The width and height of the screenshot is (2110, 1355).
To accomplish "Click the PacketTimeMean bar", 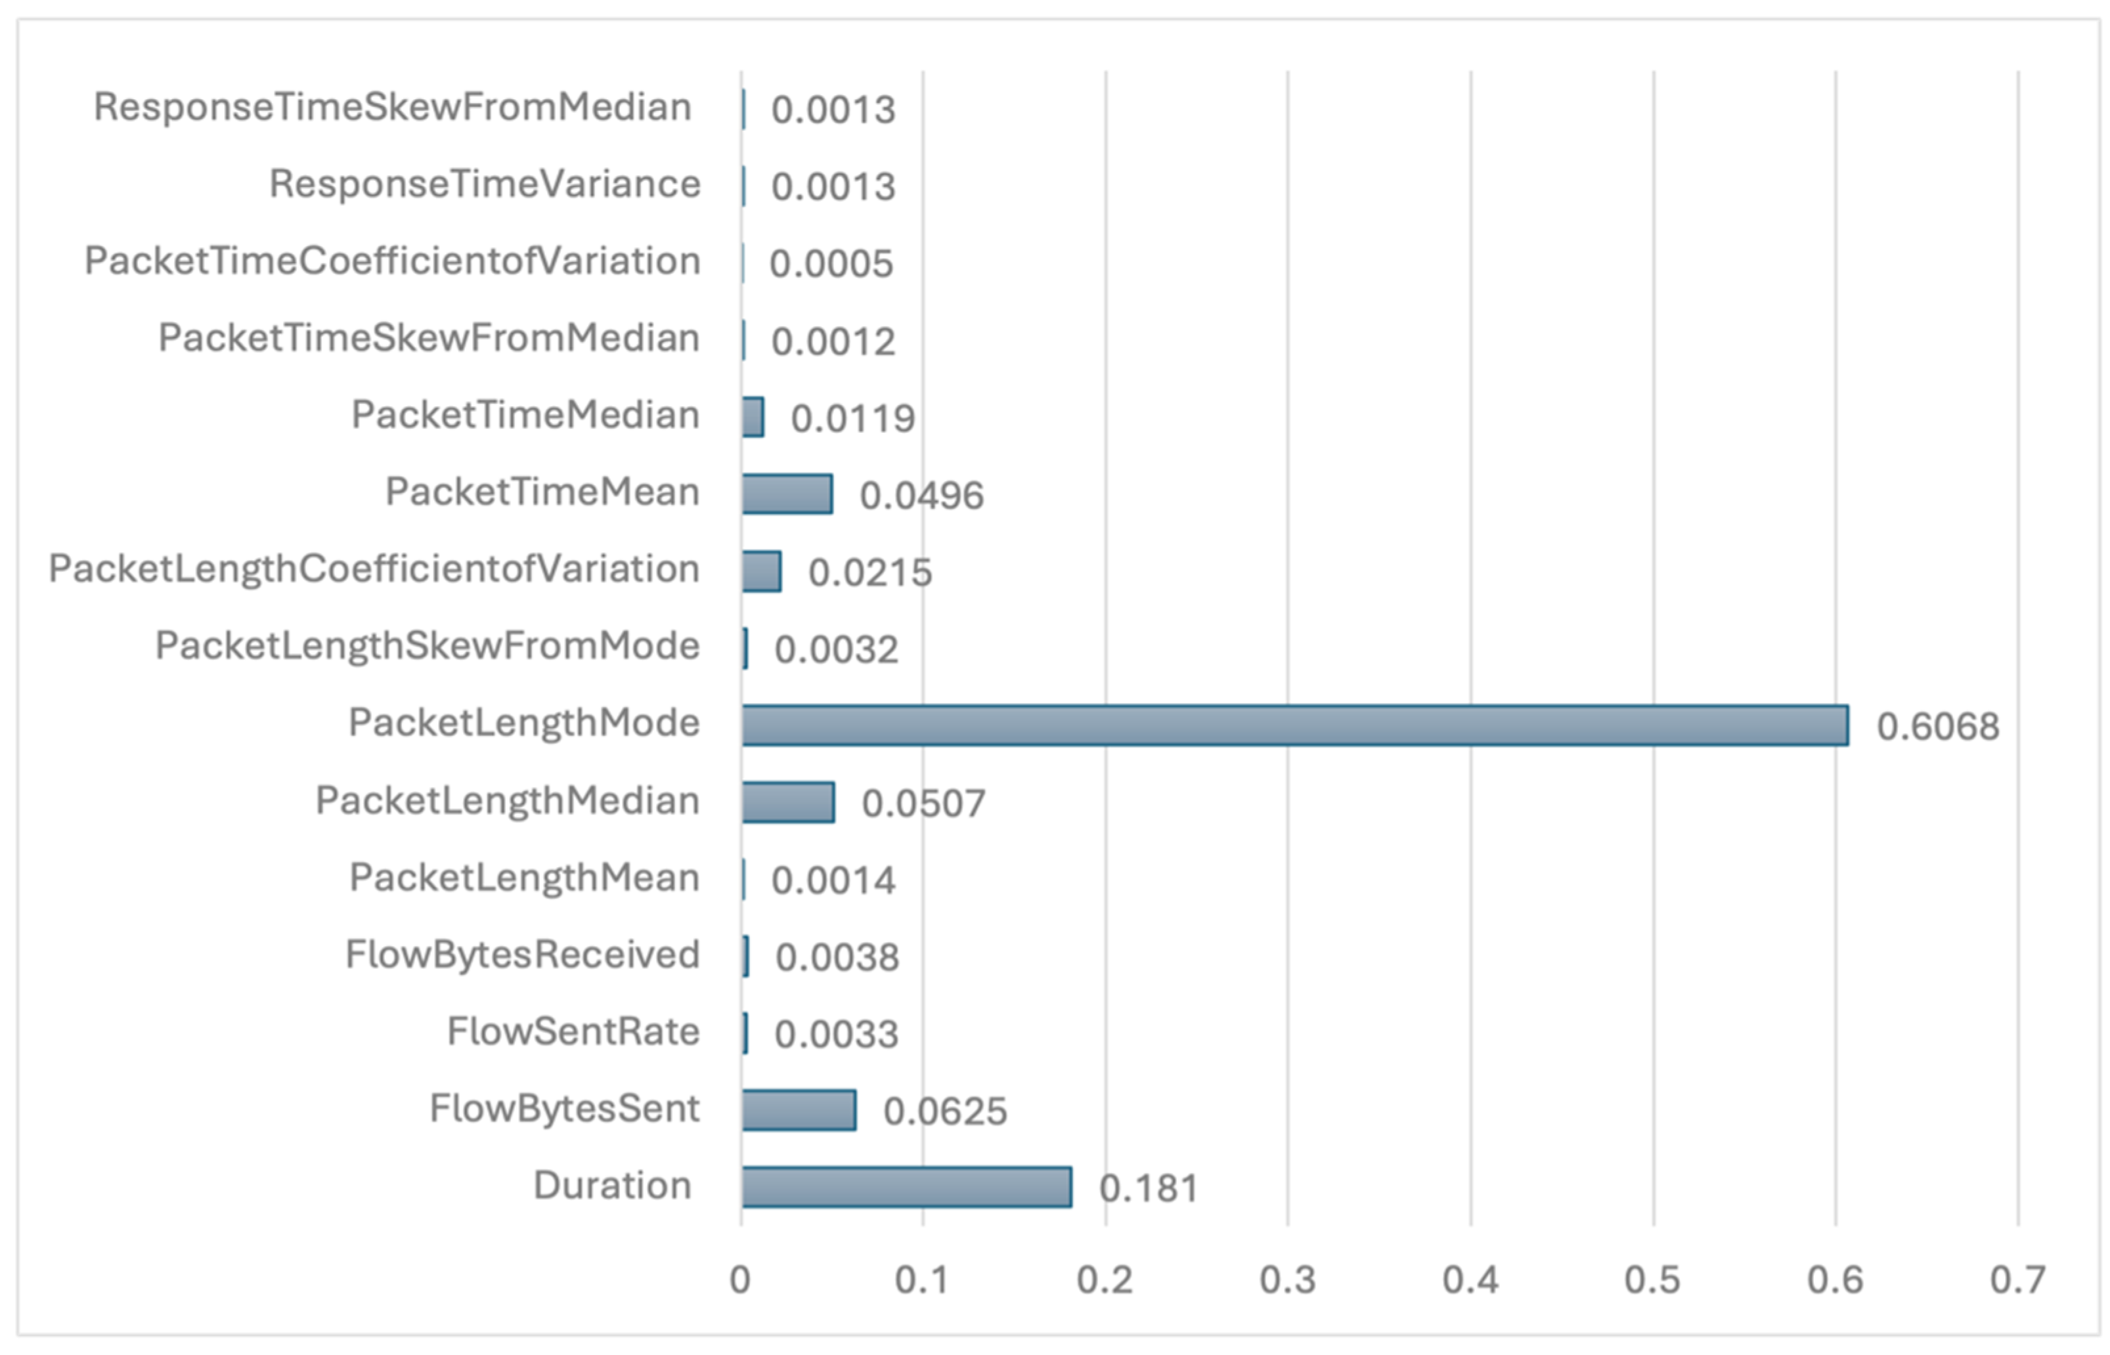I will 787,494.
